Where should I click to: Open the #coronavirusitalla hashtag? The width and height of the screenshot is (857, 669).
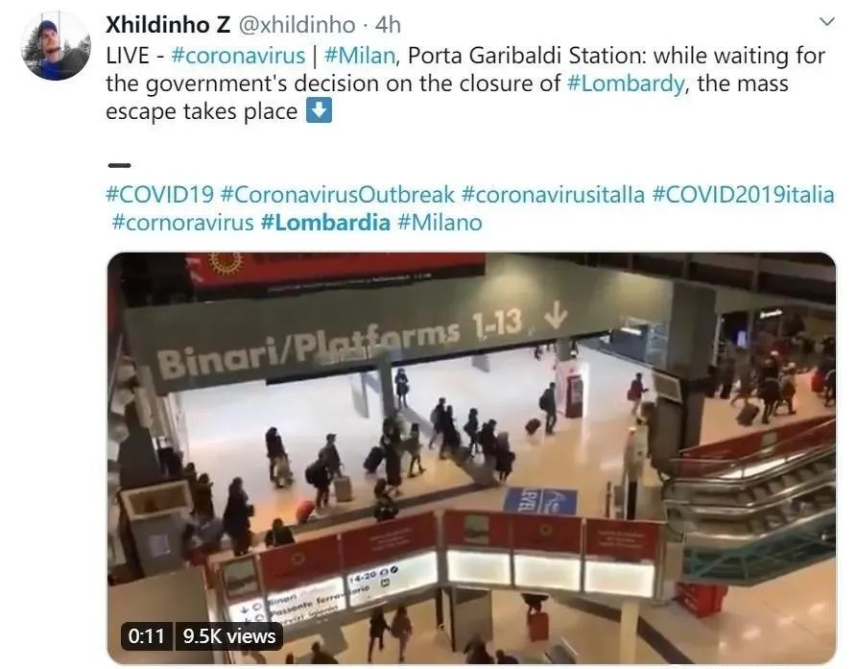point(553,195)
